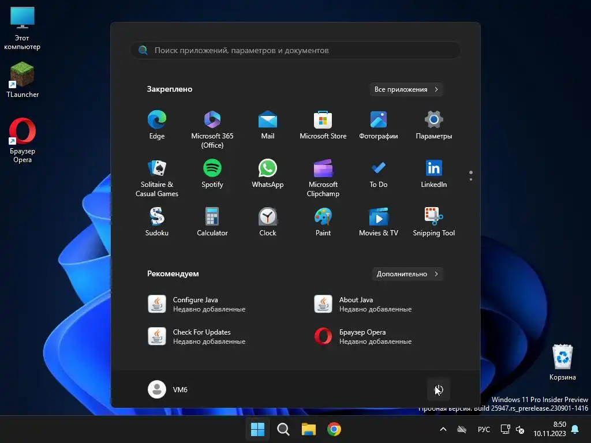Open the Mail app
The image size is (591, 443).
268,125
